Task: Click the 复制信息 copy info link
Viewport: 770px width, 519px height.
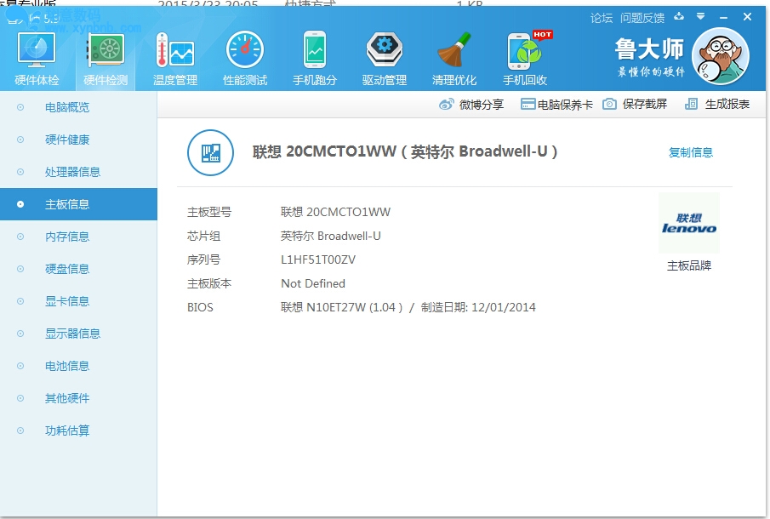Action: point(690,152)
